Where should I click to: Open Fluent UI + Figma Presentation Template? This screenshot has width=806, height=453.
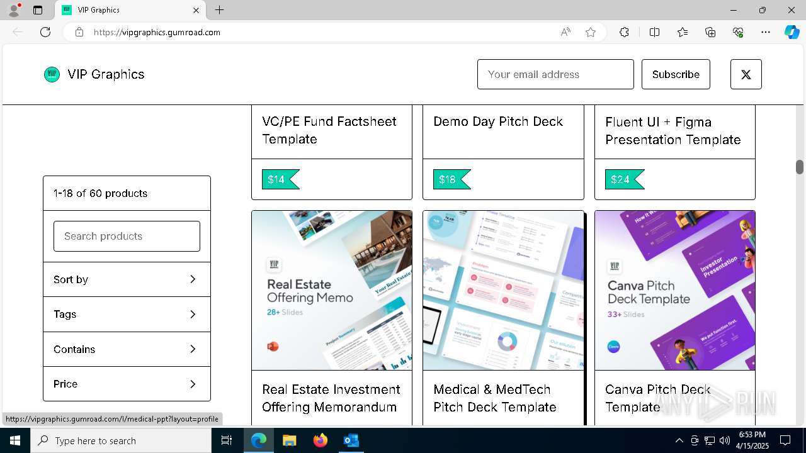click(673, 131)
